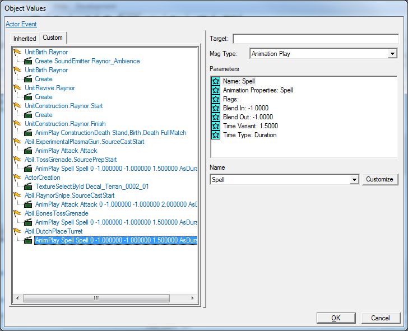Click star icon beside Animation Properties: Spell
The height and width of the screenshot is (331, 408).
pos(215,90)
